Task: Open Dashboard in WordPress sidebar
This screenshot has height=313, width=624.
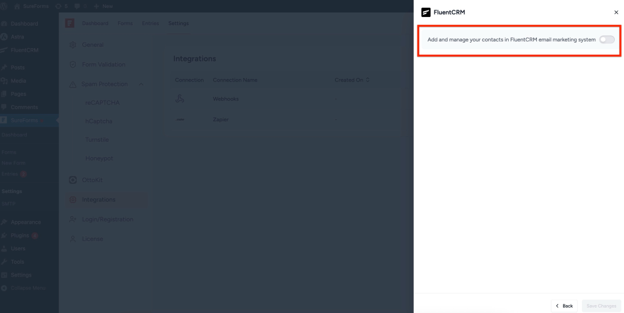Action: pyautogui.click(x=24, y=24)
